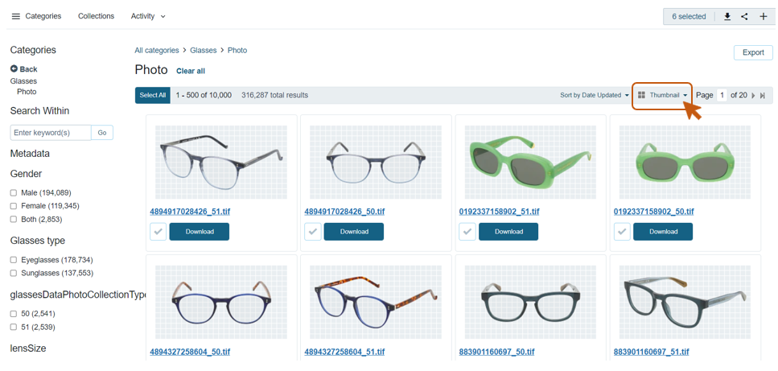Tick select checkmark for 4894917028426_51.tif
This screenshot has height=371, width=778.
point(158,232)
